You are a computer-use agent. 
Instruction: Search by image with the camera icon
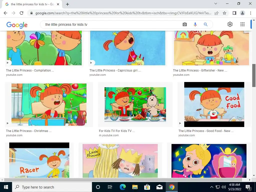(185, 24)
